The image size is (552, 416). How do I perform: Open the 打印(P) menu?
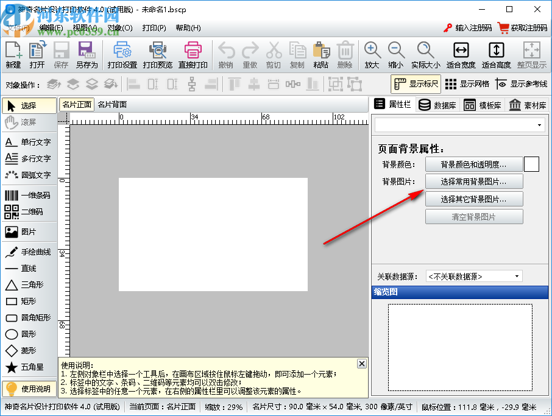click(154, 28)
